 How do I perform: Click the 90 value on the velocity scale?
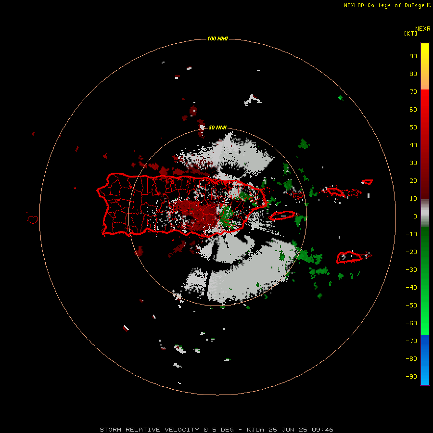(x=413, y=56)
